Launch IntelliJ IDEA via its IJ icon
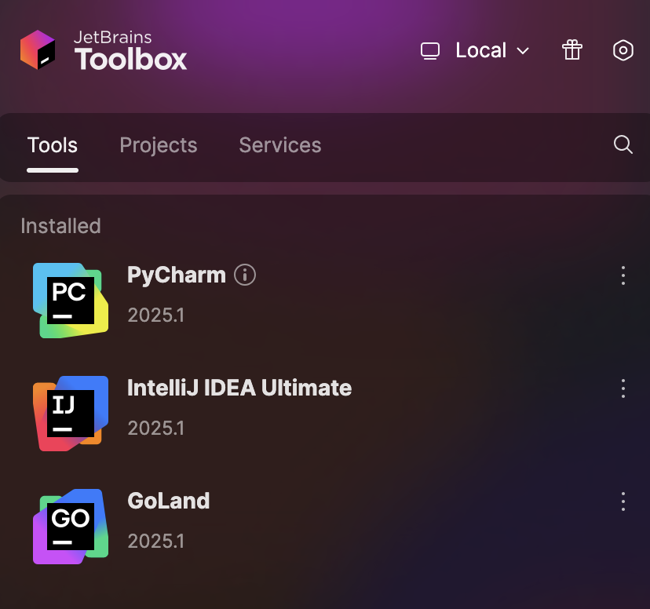 tap(71, 414)
